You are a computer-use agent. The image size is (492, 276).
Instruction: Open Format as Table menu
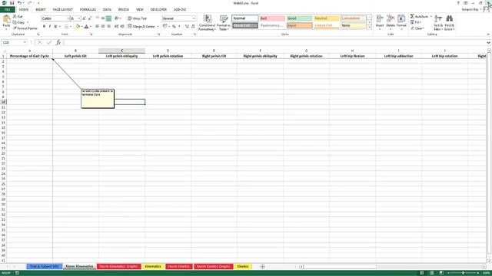tap(224, 22)
